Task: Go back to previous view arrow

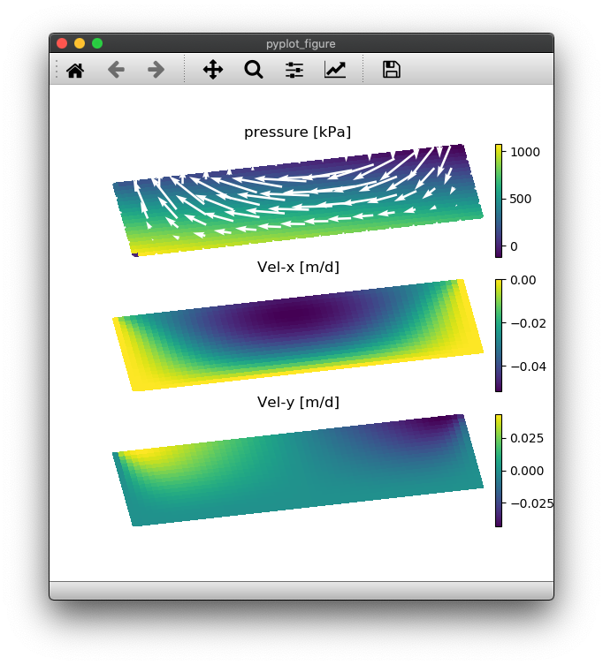Action: pos(116,70)
